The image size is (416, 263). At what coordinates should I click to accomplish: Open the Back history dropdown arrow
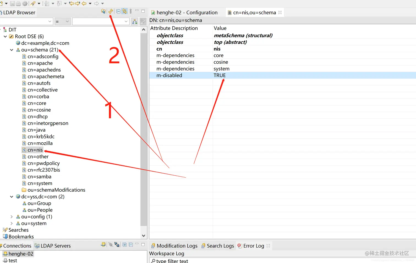click(90, 4)
